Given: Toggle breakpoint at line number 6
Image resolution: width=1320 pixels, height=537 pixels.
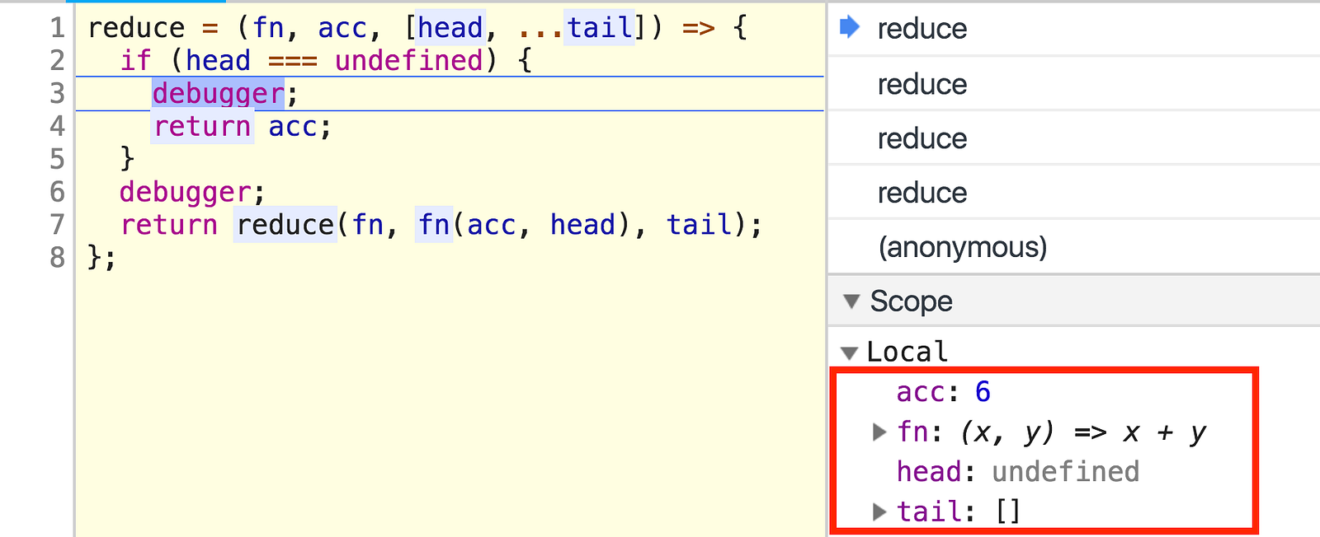Looking at the screenshot, I should tap(57, 192).
